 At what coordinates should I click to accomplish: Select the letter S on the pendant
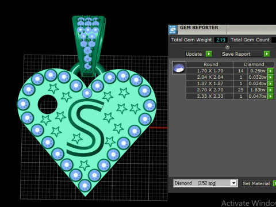(x=86, y=128)
